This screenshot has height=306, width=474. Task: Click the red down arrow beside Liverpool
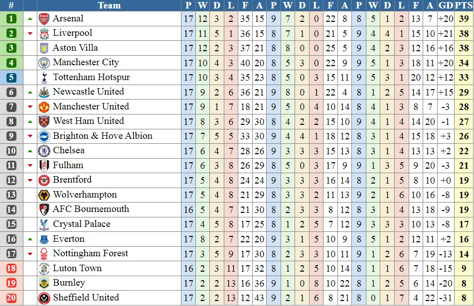(x=30, y=34)
